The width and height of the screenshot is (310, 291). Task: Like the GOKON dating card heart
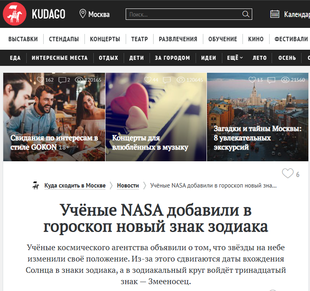tap(40, 80)
